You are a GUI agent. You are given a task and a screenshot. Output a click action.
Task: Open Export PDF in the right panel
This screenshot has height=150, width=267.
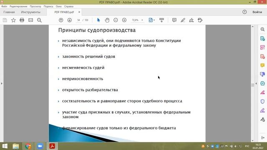click(262, 38)
